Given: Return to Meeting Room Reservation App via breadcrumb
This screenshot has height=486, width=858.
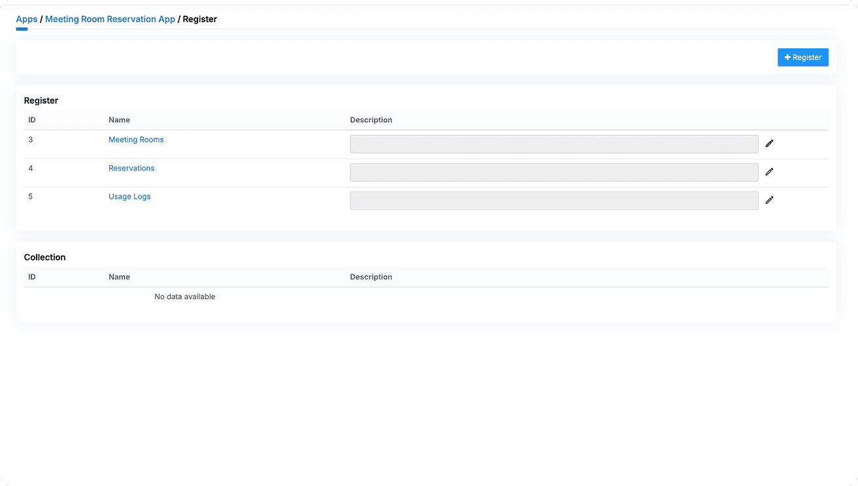Looking at the screenshot, I should click(109, 19).
